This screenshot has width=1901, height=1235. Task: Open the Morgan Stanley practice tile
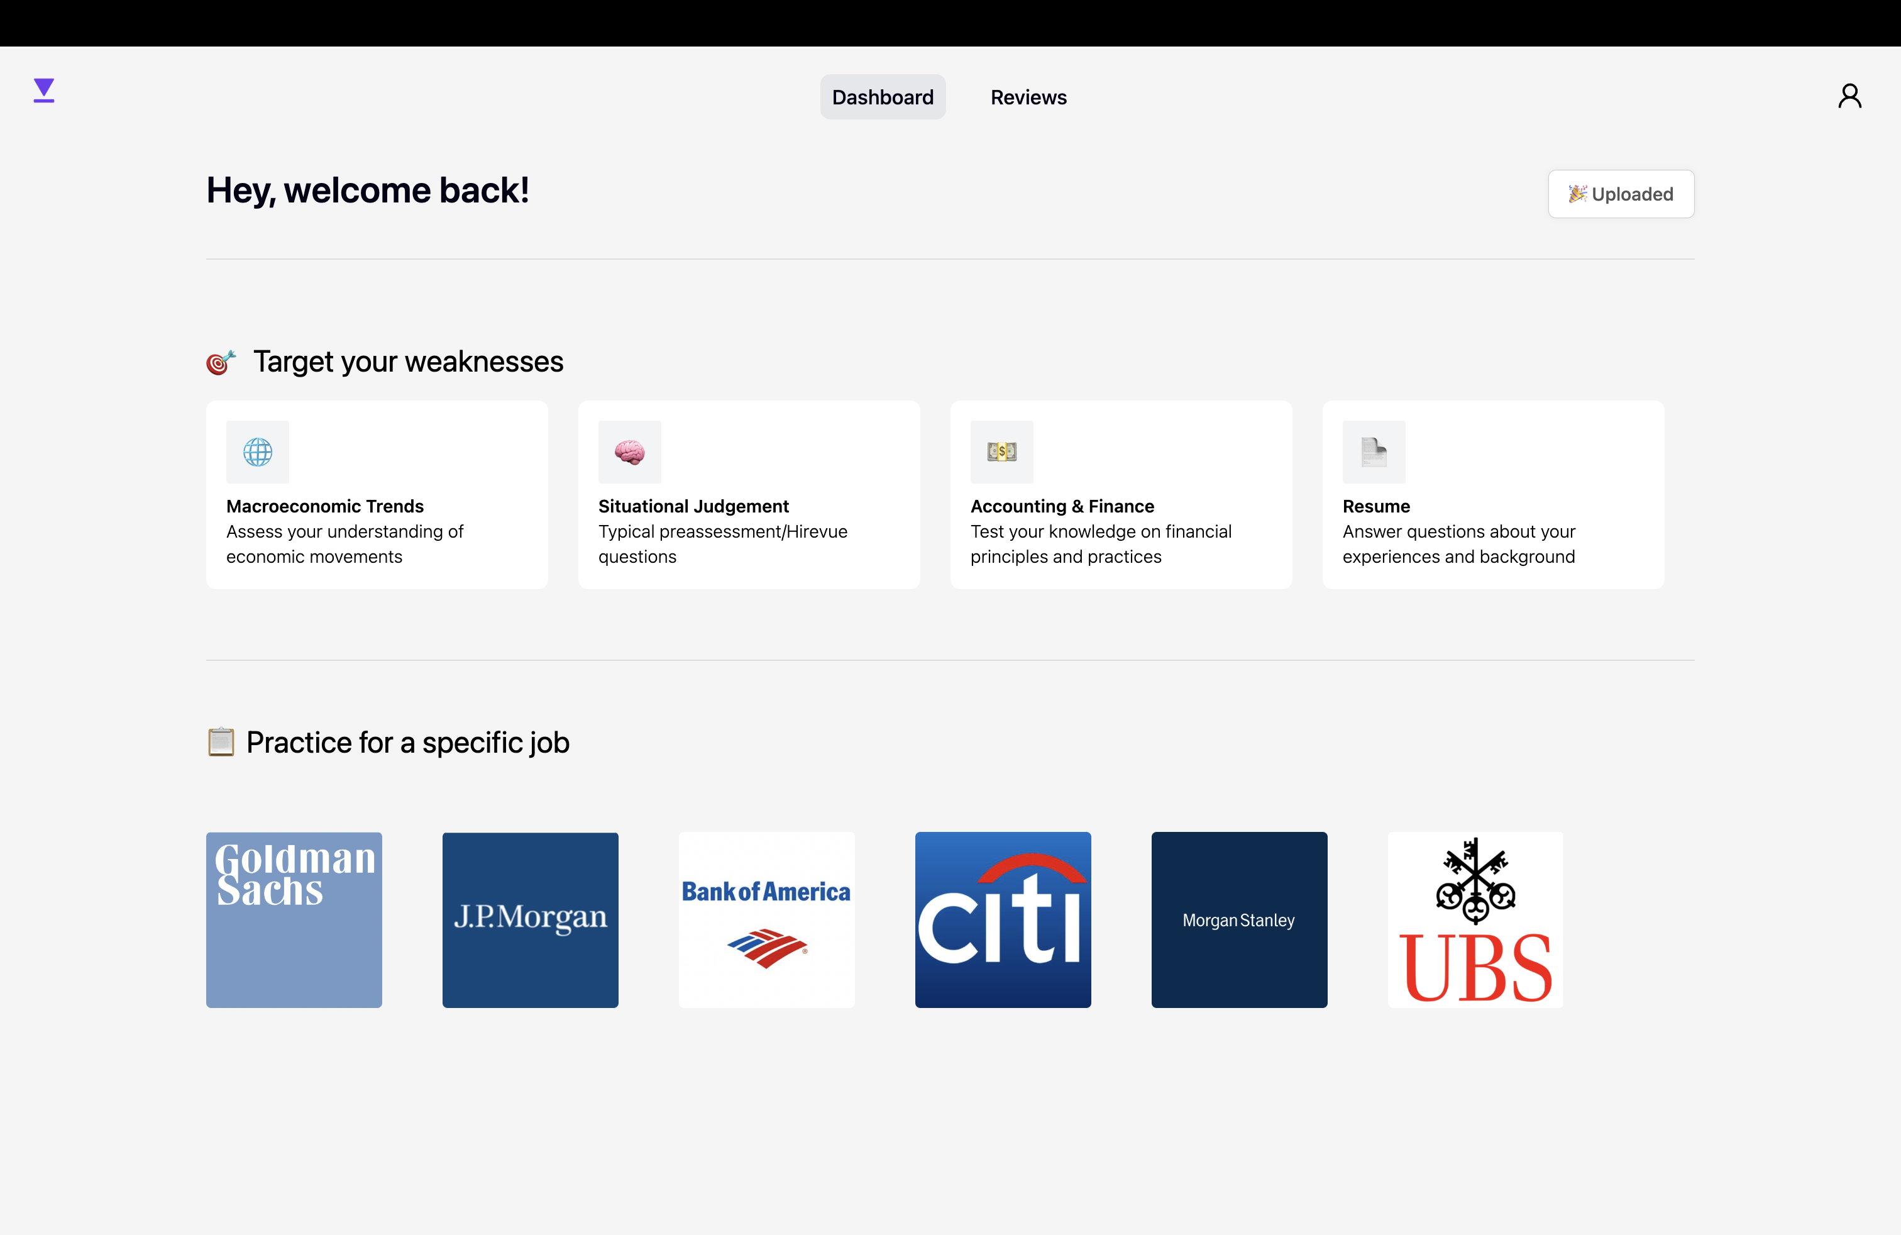[1239, 920]
